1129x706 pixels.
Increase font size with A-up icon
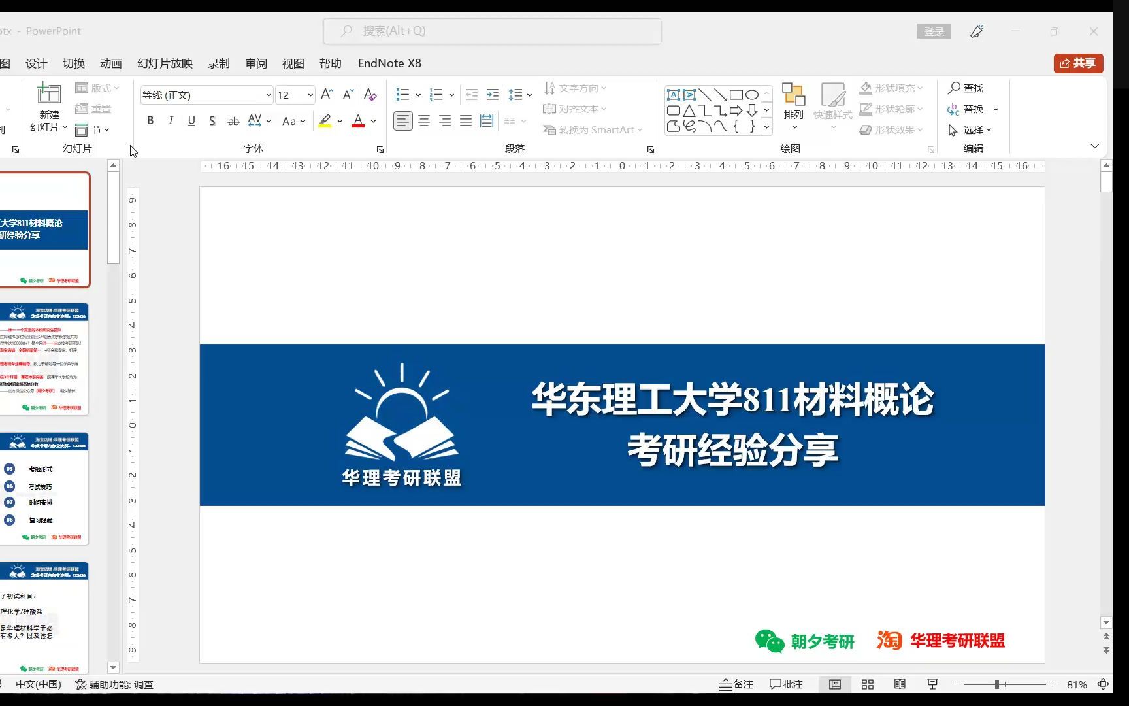pyautogui.click(x=327, y=95)
